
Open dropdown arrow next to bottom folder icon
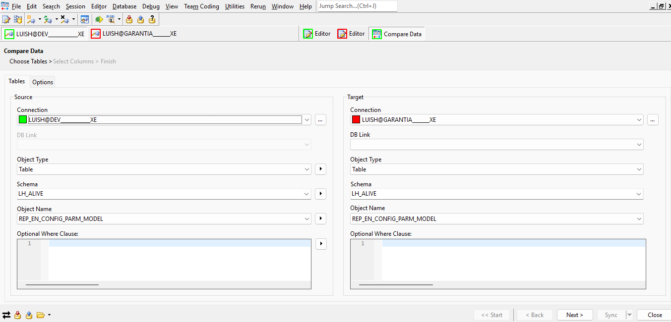click(49, 315)
